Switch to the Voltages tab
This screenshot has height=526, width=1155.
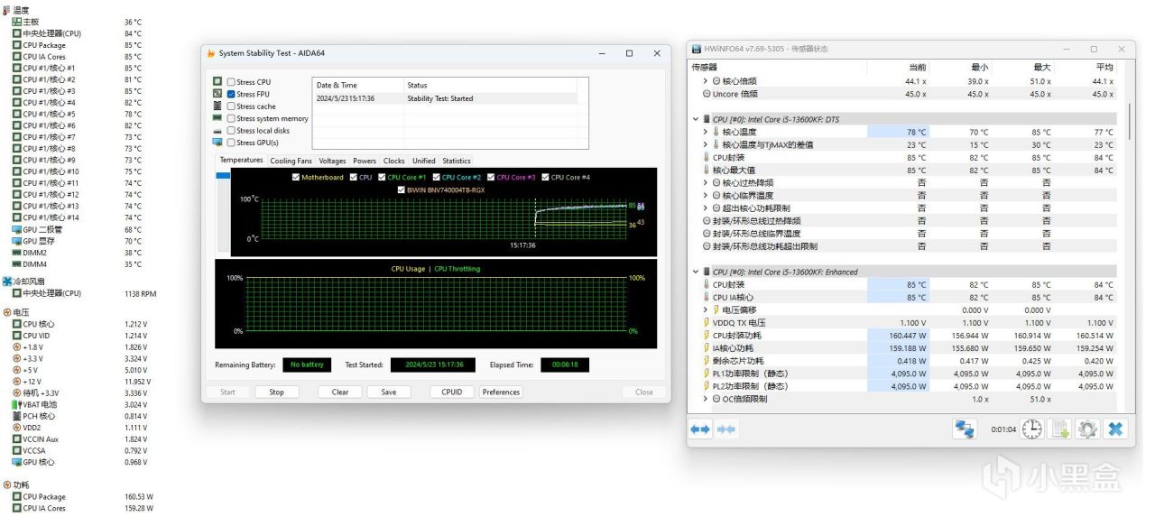click(332, 161)
